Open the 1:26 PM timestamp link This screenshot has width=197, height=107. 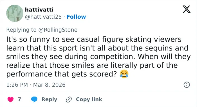click(x=17, y=85)
